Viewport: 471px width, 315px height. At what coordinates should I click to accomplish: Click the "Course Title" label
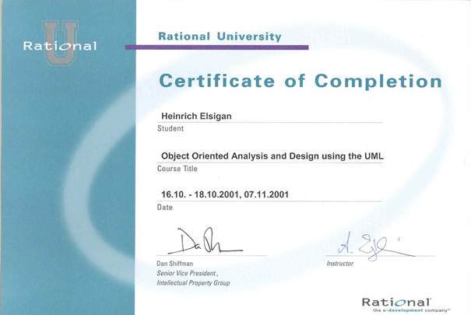pyautogui.click(x=178, y=169)
